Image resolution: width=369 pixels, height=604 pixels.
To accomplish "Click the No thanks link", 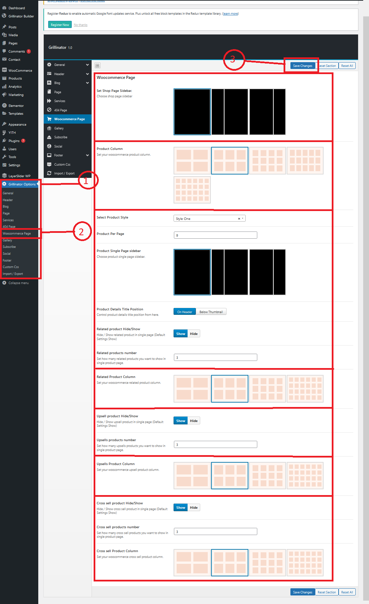I will [81, 25].
